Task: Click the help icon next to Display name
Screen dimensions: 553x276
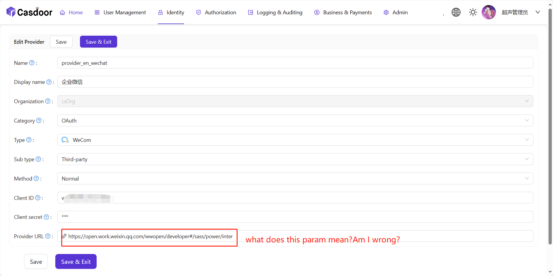Action: pyautogui.click(x=49, y=82)
